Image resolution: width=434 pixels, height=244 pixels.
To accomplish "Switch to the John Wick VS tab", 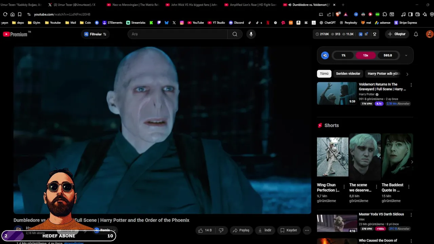I will tap(191, 5).
